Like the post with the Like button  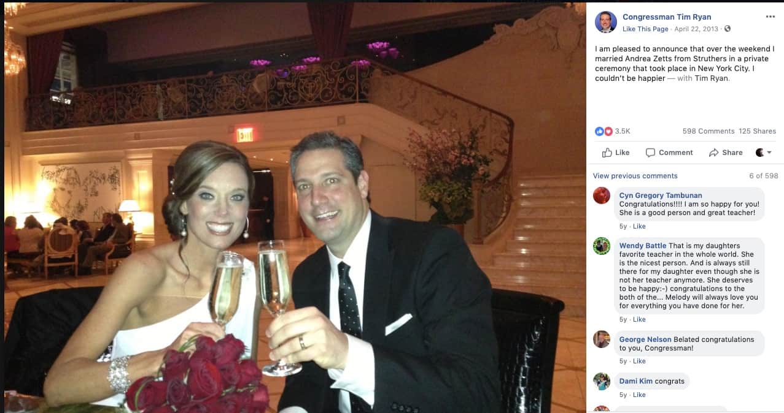[616, 153]
